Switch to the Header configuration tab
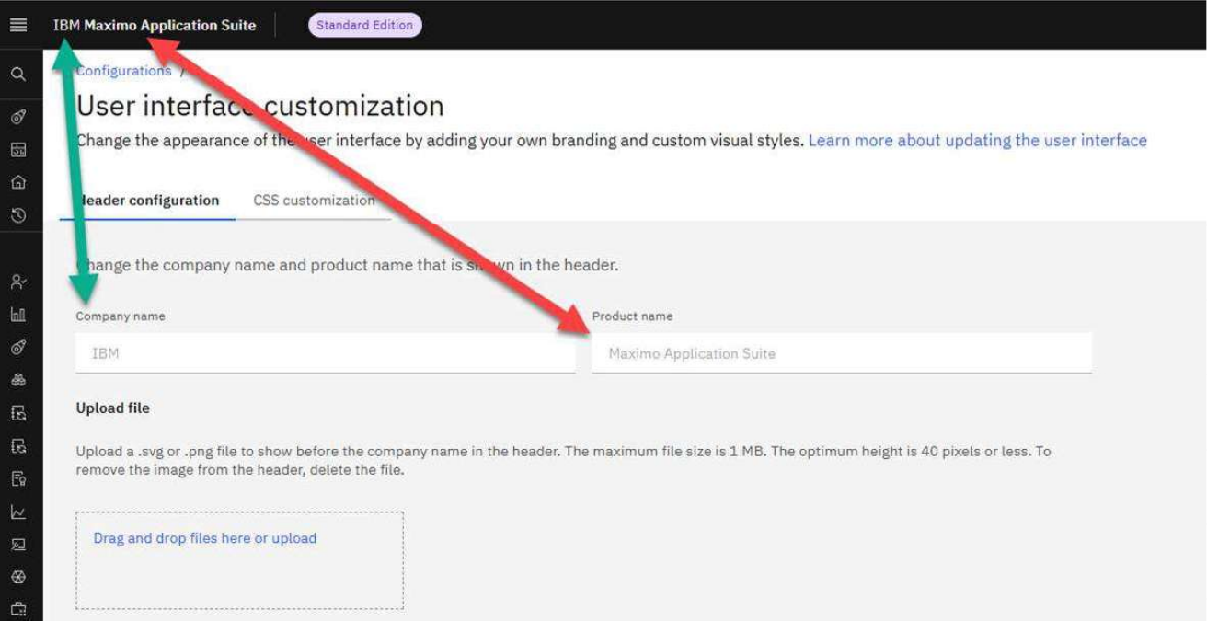The height and width of the screenshot is (621, 1207). point(147,201)
